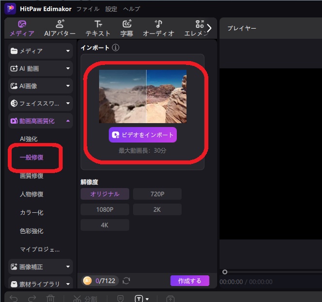This screenshot has height=302, width=322.
Task: Expand the AI 動画 section
Action: click(x=40, y=68)
